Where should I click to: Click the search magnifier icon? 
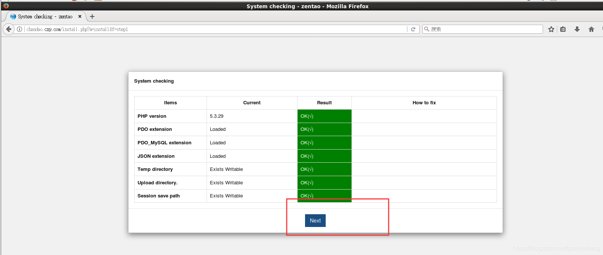(426, 29)
